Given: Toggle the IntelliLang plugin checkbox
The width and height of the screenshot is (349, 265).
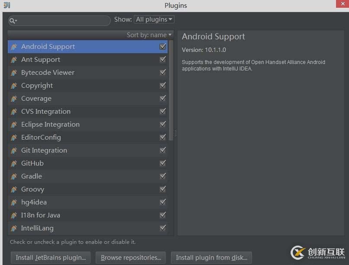Looking at the screenshot, I should (163, 228).
